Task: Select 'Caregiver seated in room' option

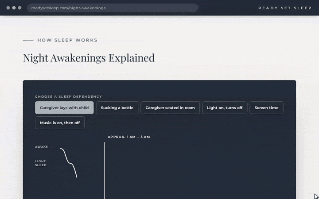Action: tap(170, 107)
